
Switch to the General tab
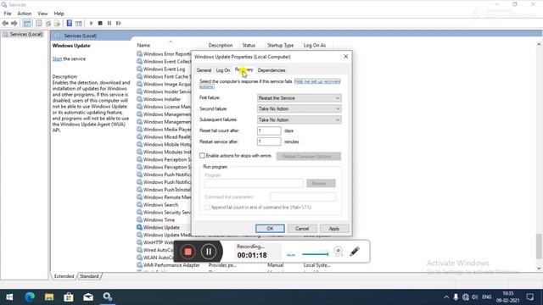204,70
